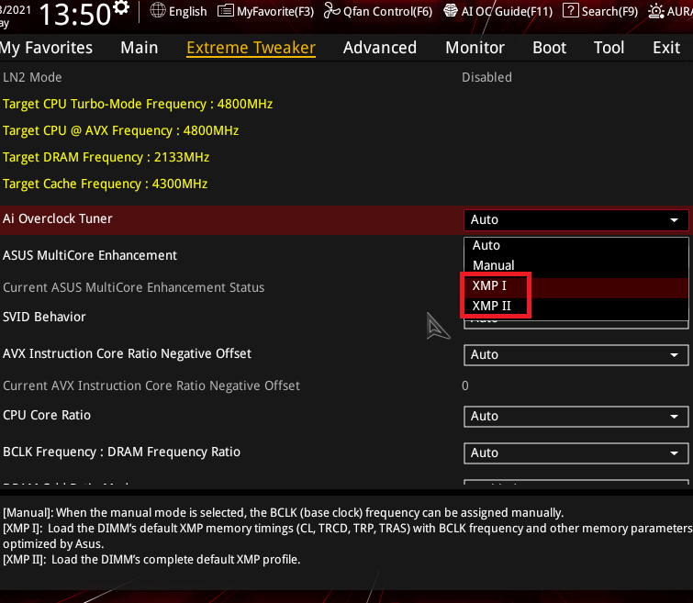Change language from English
Viewport: 693px width, 603px height.
[187, 11]
